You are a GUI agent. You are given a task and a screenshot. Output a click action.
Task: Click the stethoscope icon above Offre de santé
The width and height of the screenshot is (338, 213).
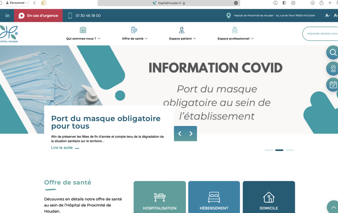134,30
